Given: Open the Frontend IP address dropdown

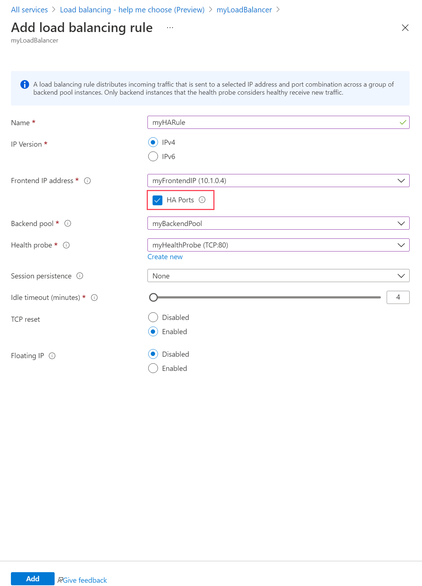Looking at the screenshot, I should point(278,181).
